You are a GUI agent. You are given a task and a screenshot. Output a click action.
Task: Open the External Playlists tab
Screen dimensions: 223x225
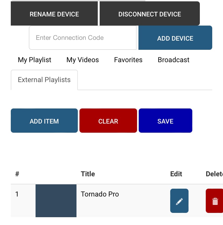click(x=44, y=80)
